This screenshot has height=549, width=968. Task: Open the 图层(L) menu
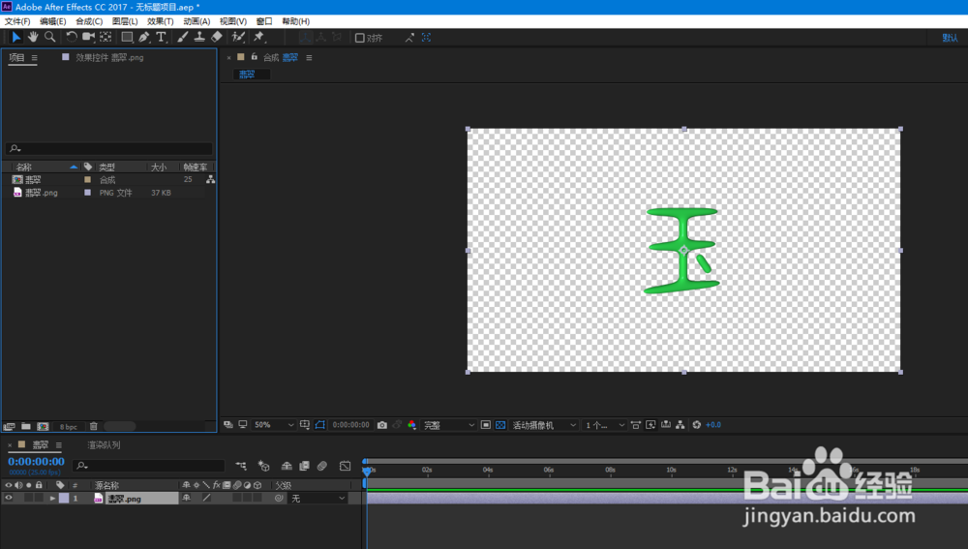point(125,21)
